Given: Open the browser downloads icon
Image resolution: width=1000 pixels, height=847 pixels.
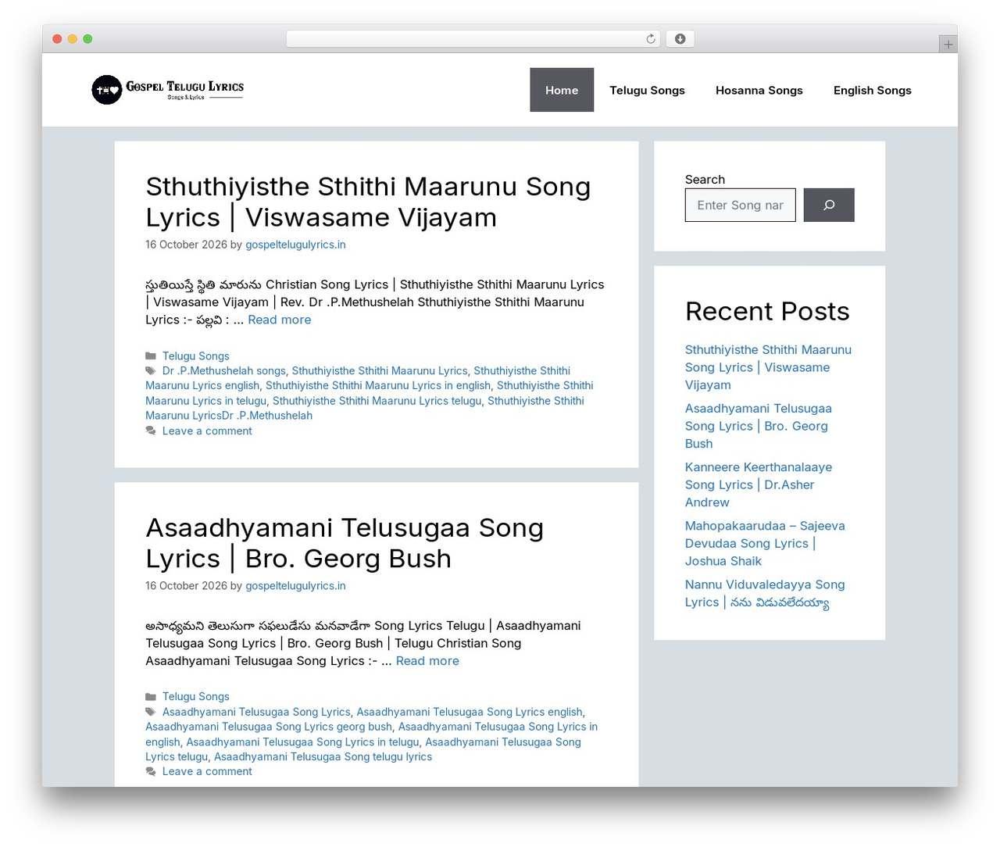Looking at the screenshot, I should [680, 39].
